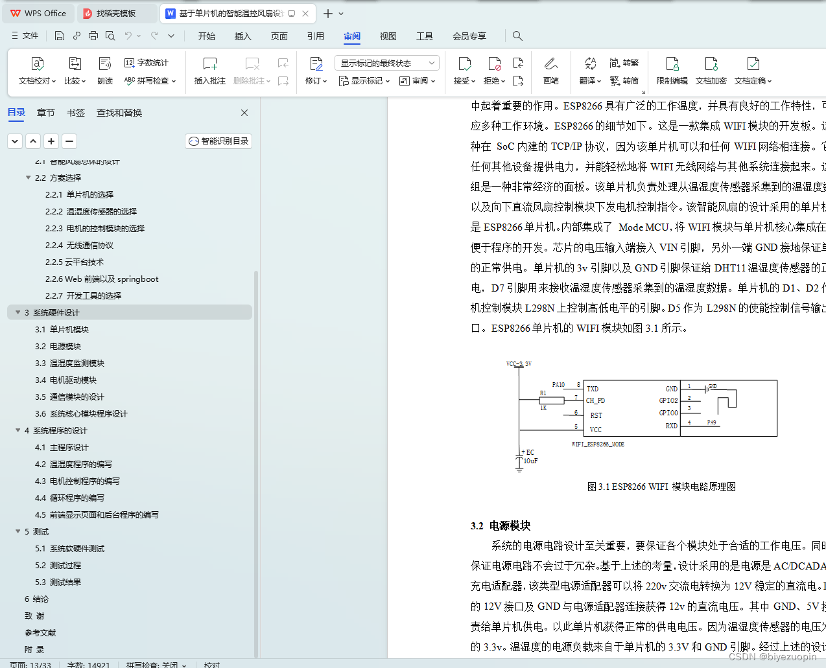
Task: Click the undo arrow icon
Action: point(128,36)
